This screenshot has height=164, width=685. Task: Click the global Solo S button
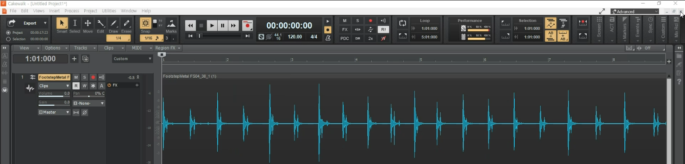(x=358, y=21)
